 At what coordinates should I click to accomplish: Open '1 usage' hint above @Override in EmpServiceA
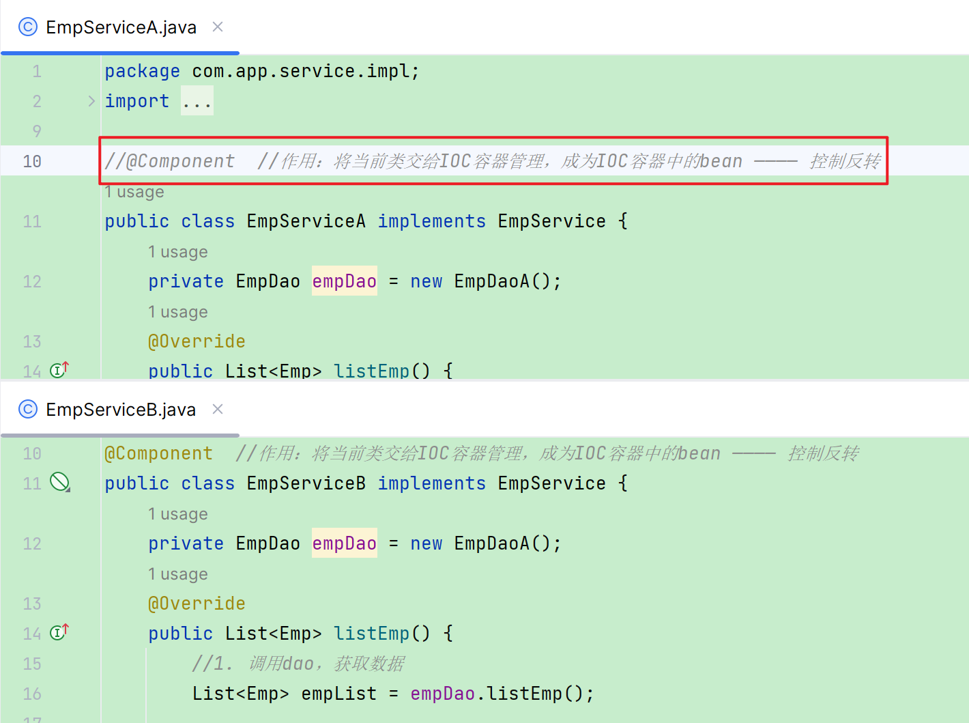point(178,312)
